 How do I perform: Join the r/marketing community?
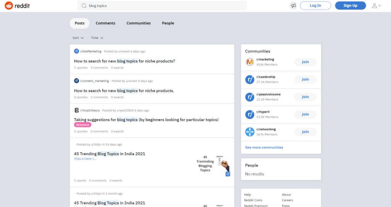click(x=305, y=62)
